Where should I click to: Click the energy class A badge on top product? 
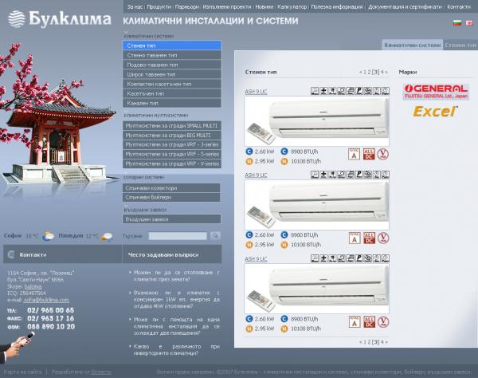coord(354,154)
